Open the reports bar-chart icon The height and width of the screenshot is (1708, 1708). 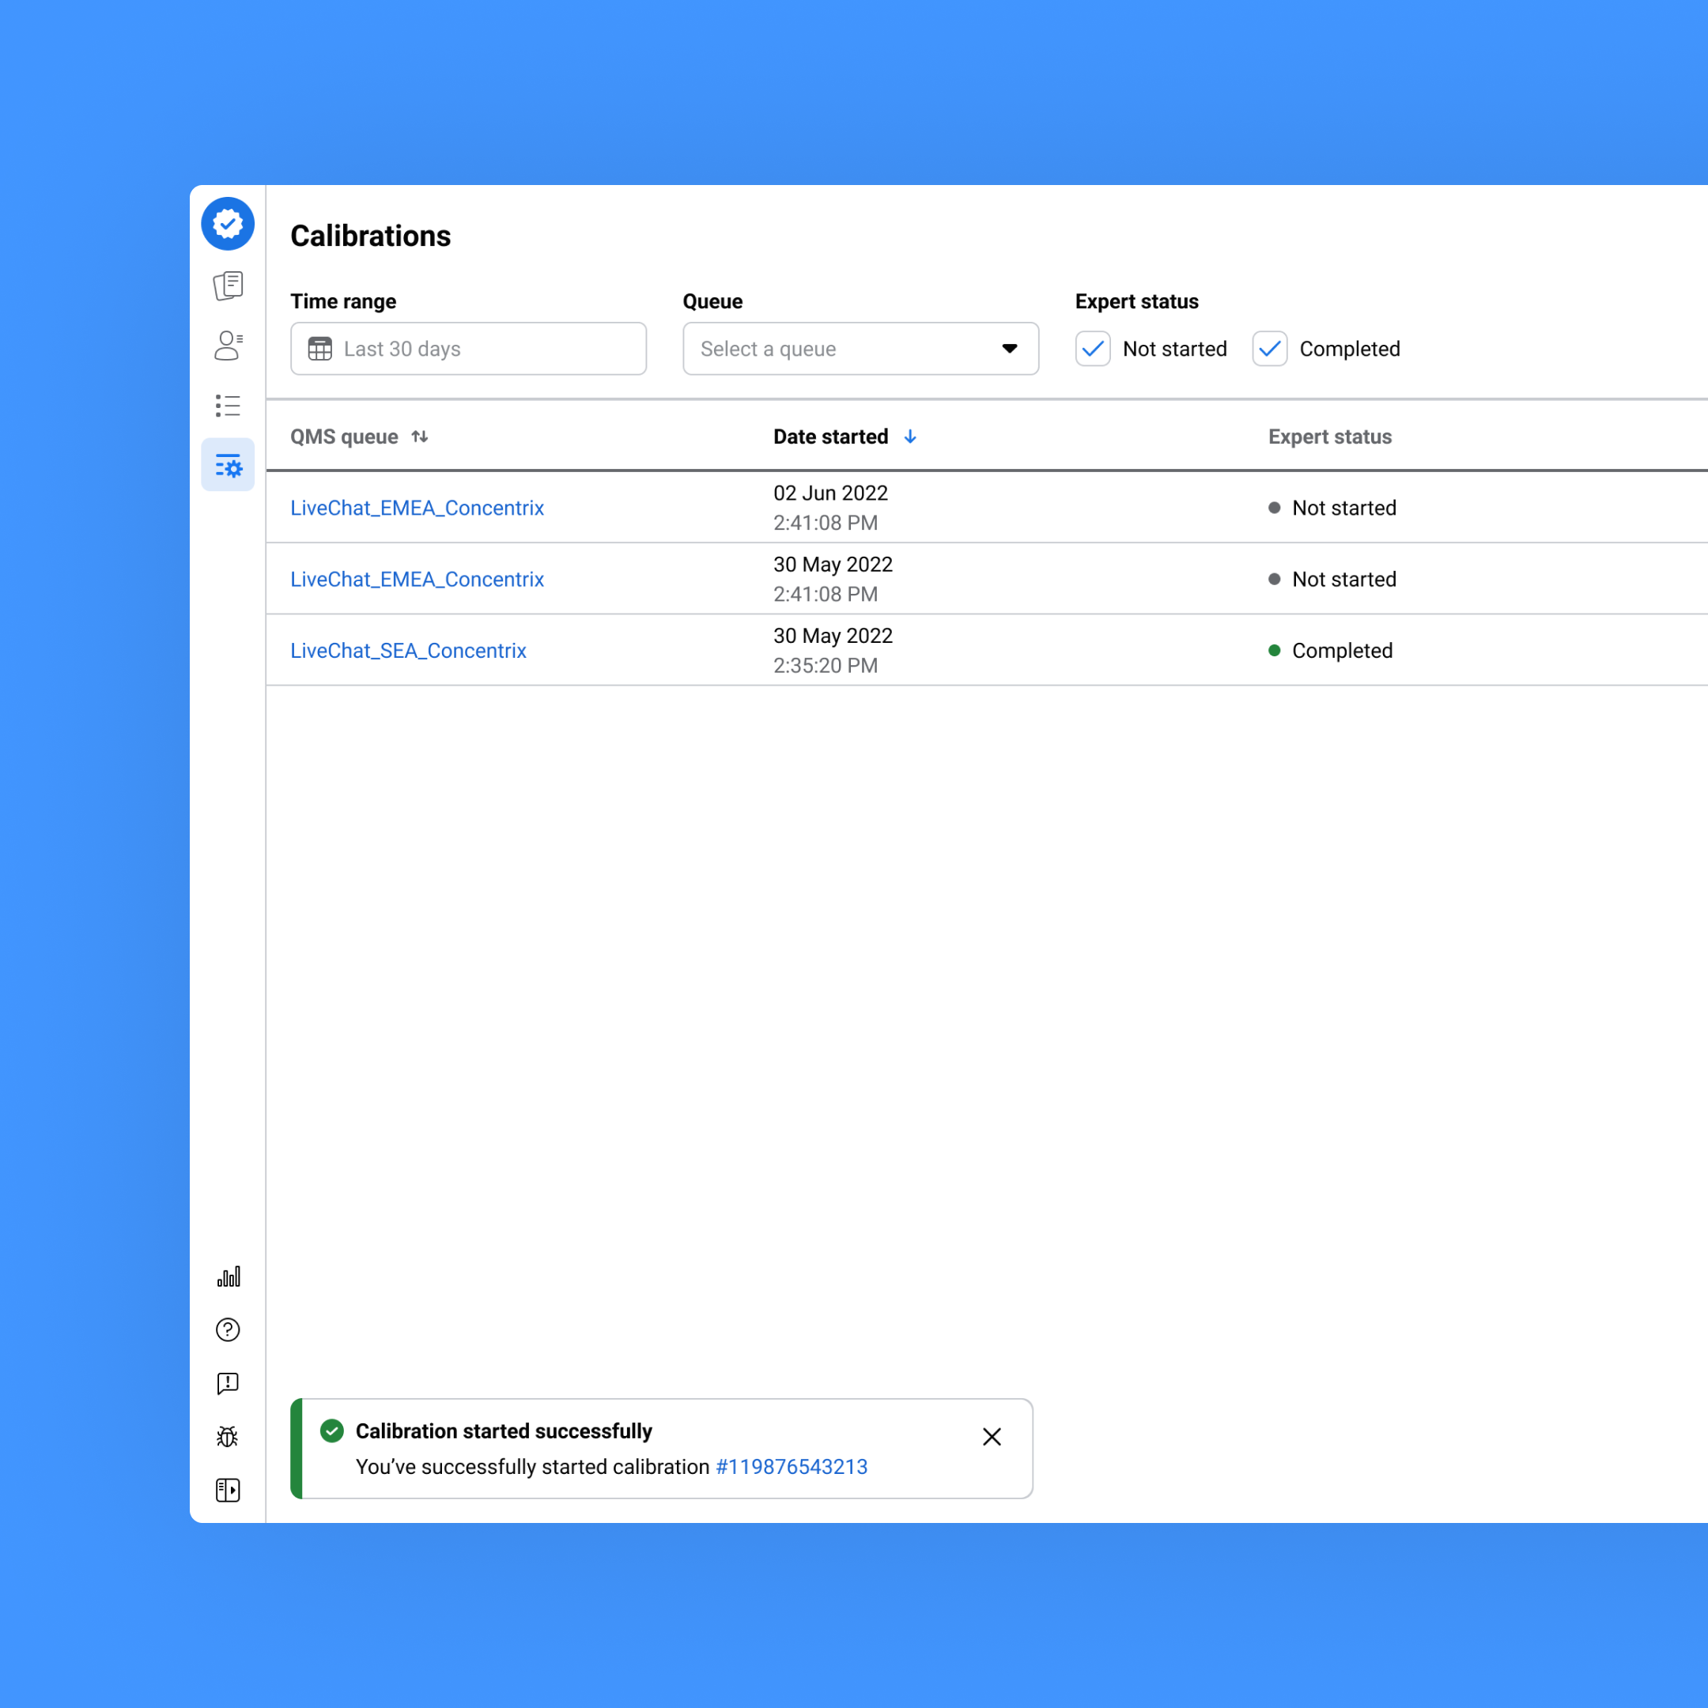click(x=228, y=1275)
